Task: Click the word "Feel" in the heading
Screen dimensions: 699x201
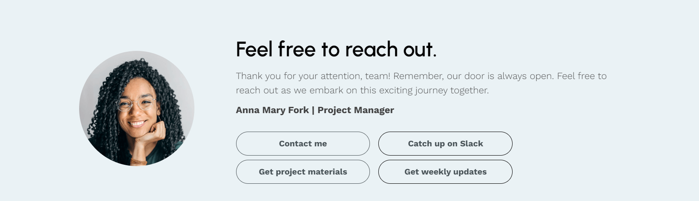Action: pyautogui.click(x=254, y=49)
